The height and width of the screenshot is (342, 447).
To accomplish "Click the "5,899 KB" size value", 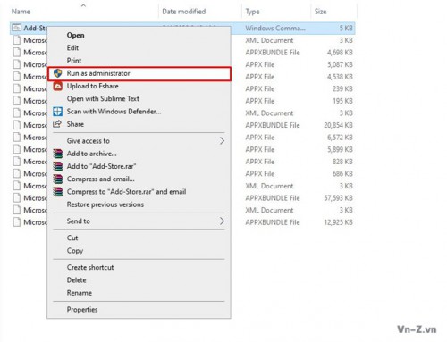I will [340, 149].
